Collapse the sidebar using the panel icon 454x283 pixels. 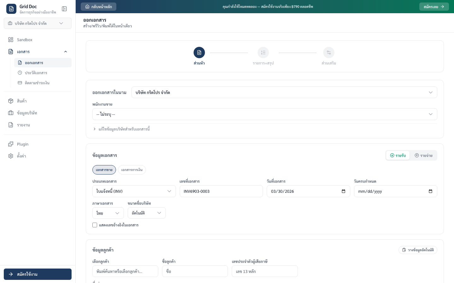[64, 9]
